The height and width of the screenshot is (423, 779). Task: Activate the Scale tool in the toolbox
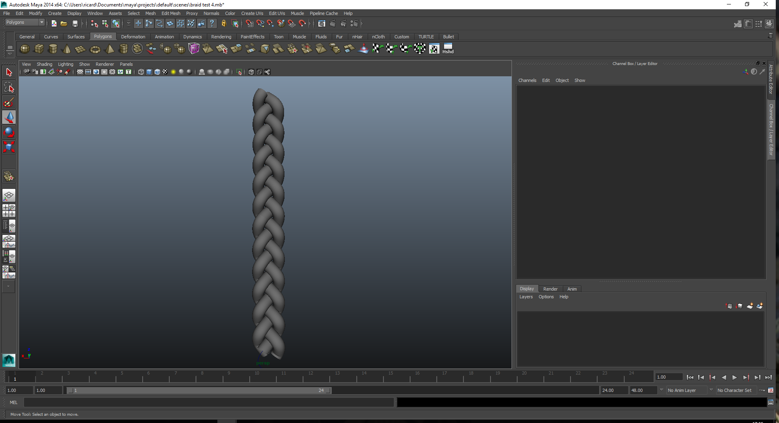[x=9, y=147]
